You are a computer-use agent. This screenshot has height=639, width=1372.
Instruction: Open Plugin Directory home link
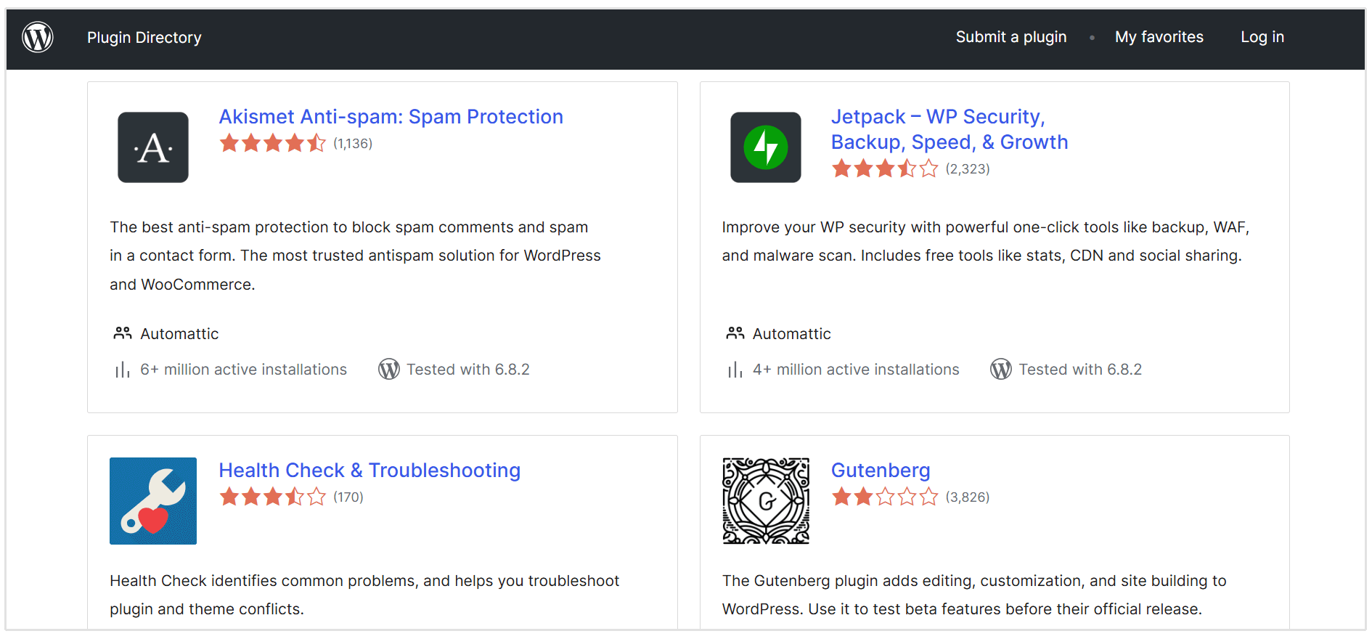[x=144, y=38]
